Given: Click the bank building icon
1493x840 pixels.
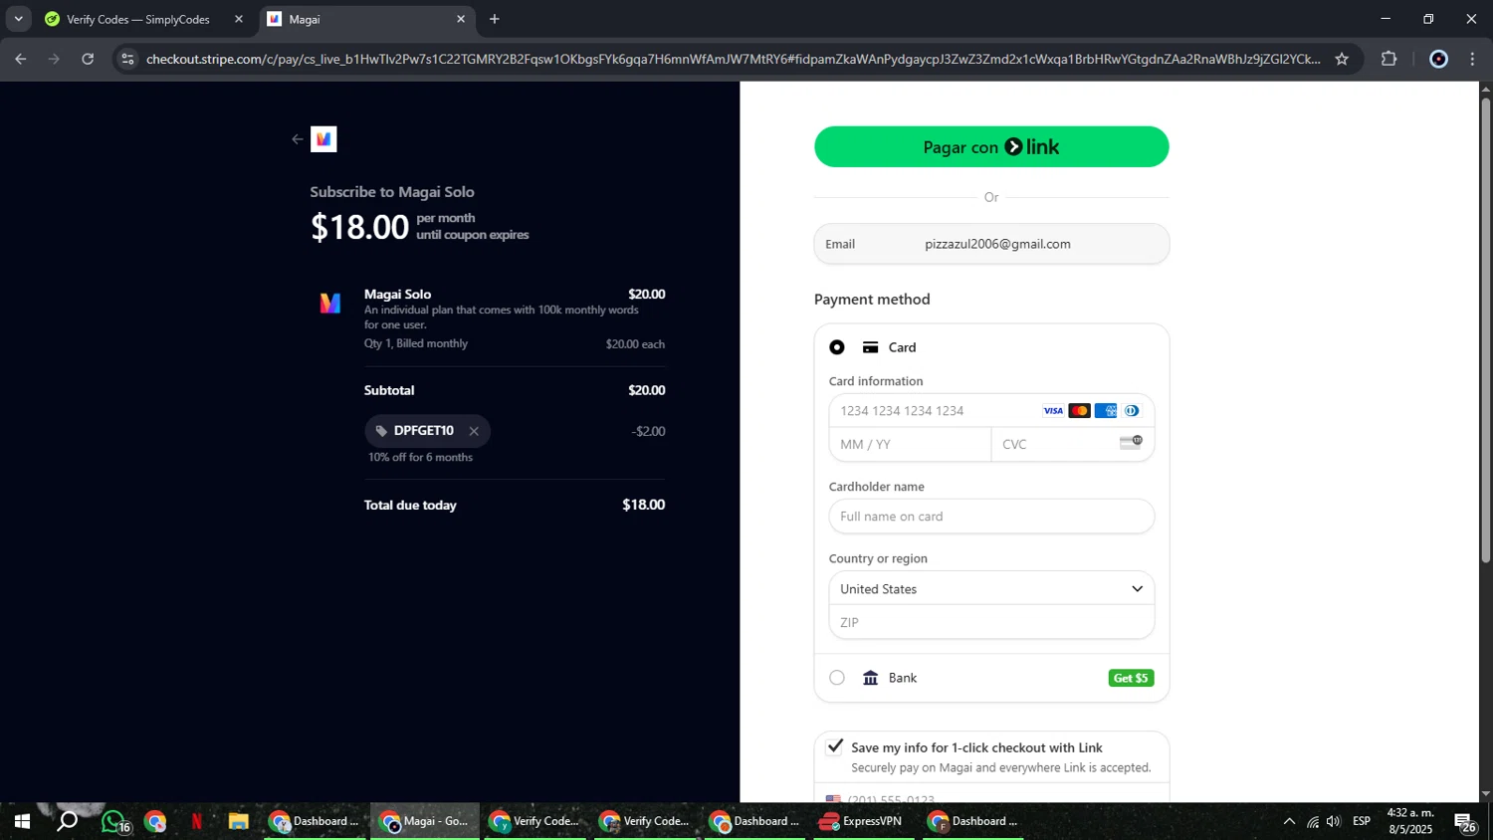Looking at the screenshot, I should point(871,678).
